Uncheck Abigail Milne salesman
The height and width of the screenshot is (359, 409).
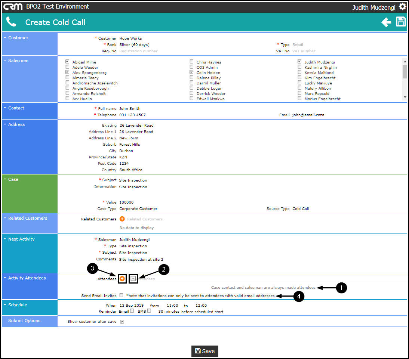(x=67, y=62)
